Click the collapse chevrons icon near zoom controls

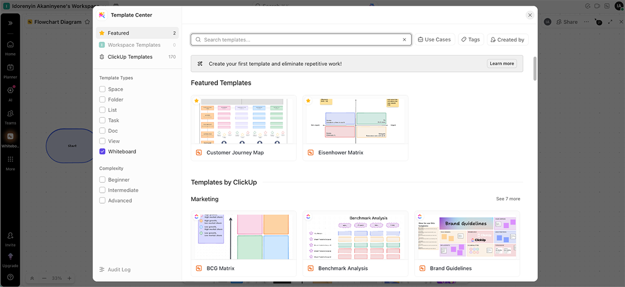[32, 278]
